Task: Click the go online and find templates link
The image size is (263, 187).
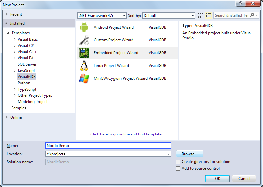Action: [127, 134]
